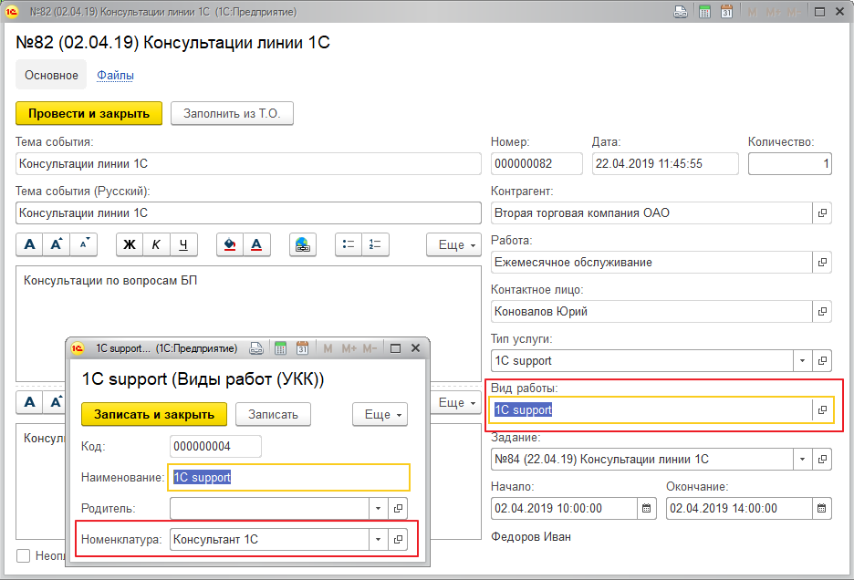Click the Наименование field in dialog

(288, 478)
